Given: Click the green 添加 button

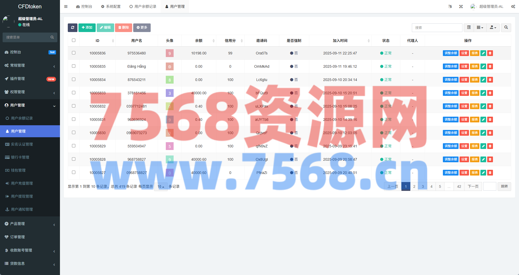Looking at the screenshot, I should (x=87, y=28).
